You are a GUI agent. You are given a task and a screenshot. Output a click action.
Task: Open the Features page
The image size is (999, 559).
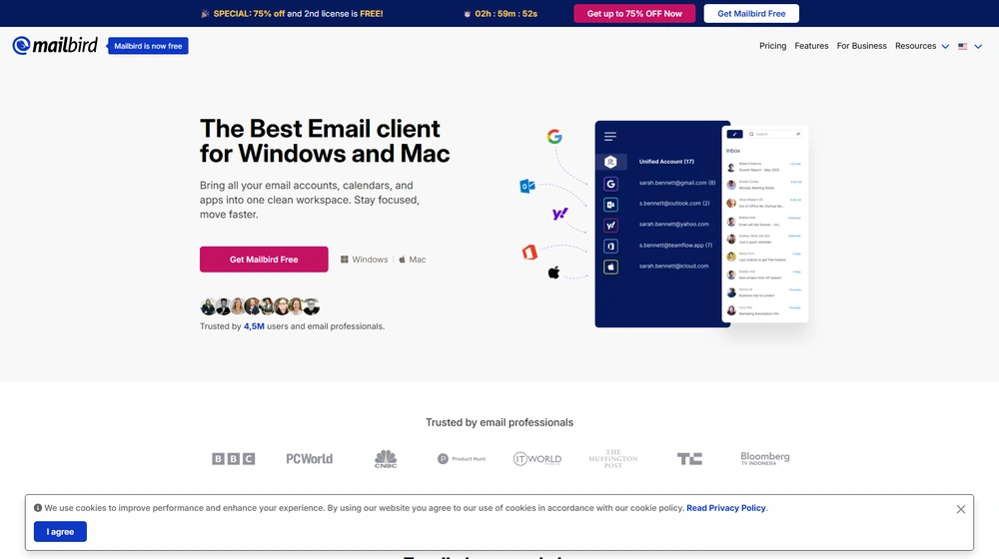click(x=811, y=46)
